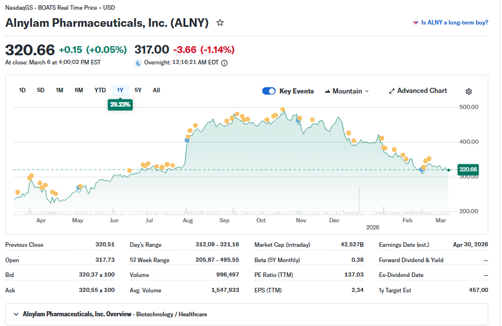502x326 pixels.
Task: Click the PE Ratio (TTM) label
Action: [x=274, y=275]
